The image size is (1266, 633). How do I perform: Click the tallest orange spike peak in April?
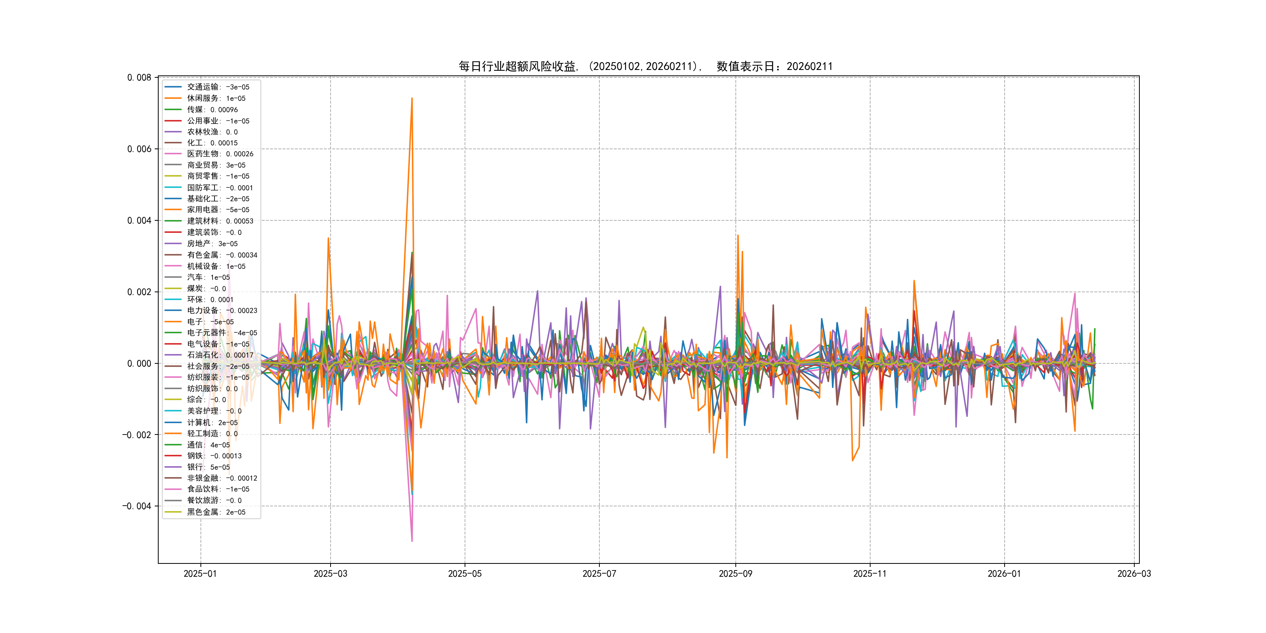pyautogui.click(x=412, y=99)
